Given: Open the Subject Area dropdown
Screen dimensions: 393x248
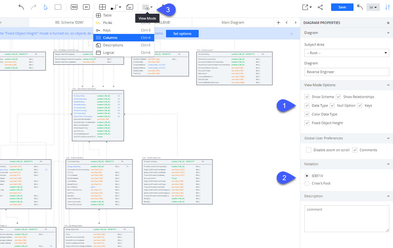Looking at the screenshot, I should pos(346,53).
